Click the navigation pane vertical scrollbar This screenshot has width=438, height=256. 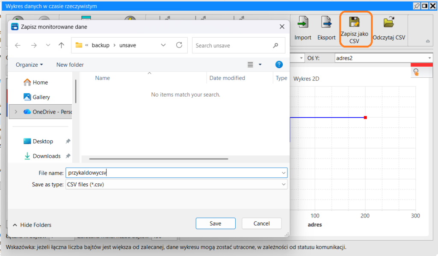point(76,91)
